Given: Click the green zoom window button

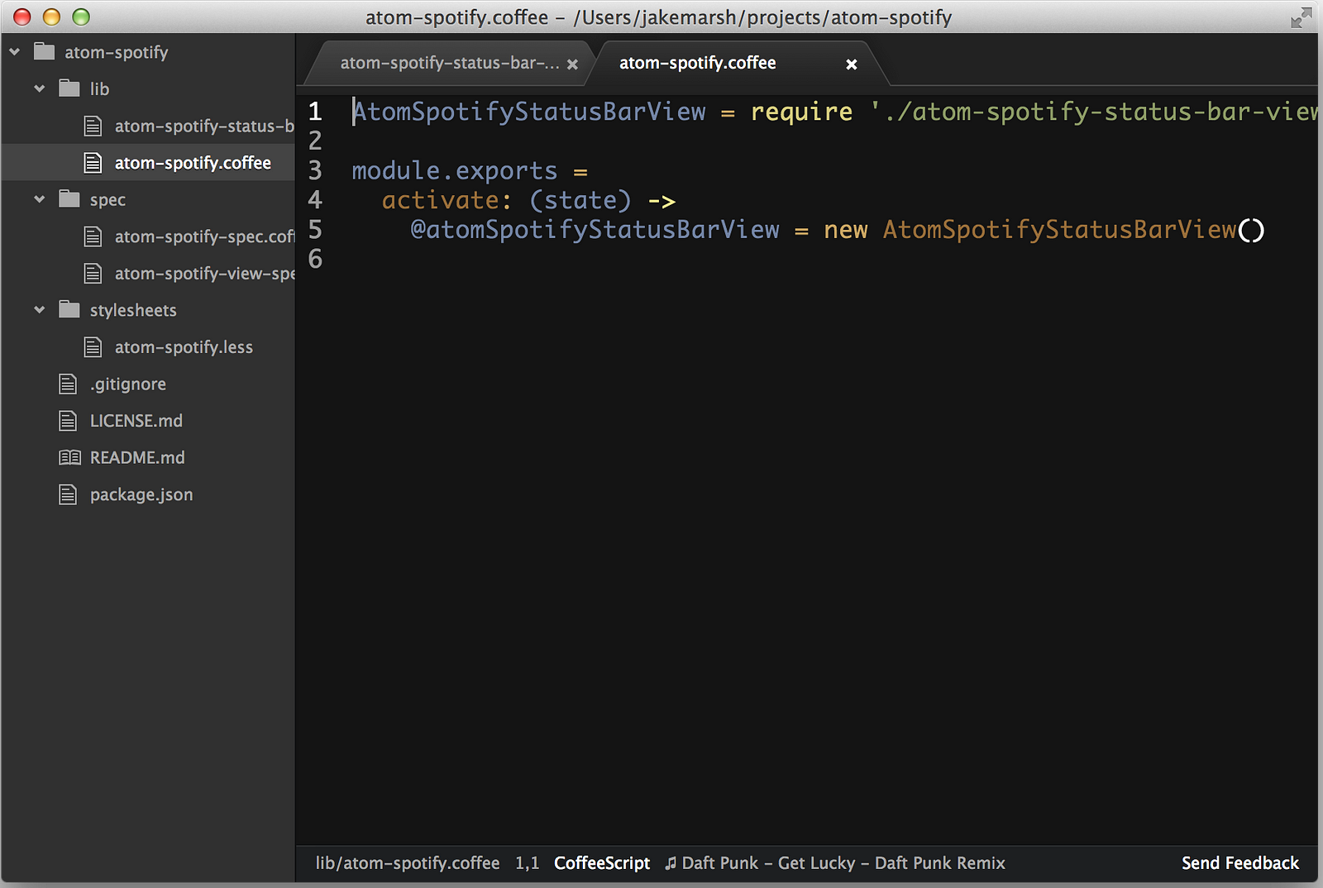Looking at the screenshot, I should [81, 17].
